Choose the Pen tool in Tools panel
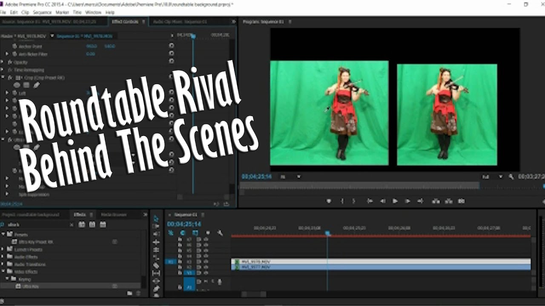 point(156,289)
